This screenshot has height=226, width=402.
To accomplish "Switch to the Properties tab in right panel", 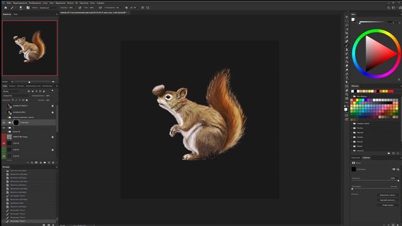I will click(x=366, y=158).
